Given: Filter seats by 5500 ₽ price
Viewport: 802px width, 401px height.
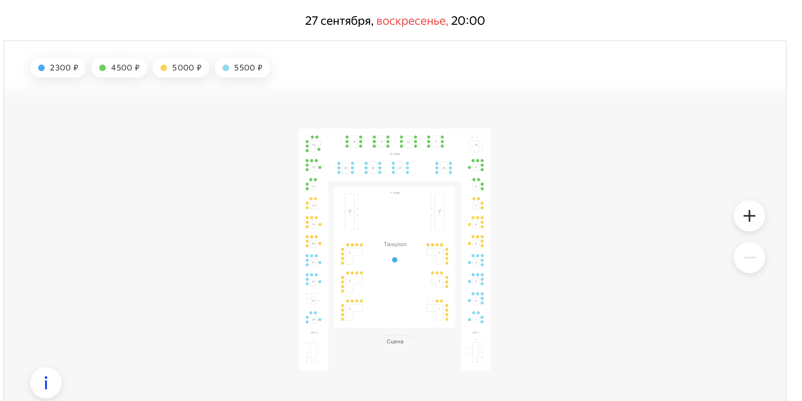Looking at the screenshot, I should [x=242, y=68].
